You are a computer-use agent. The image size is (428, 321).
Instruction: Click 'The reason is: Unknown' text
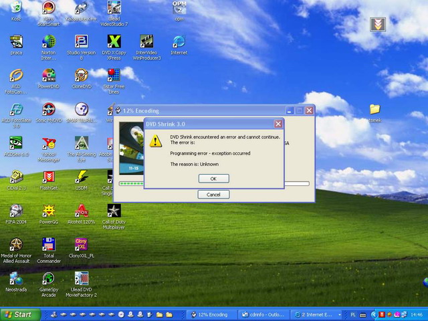click(195, 164)
